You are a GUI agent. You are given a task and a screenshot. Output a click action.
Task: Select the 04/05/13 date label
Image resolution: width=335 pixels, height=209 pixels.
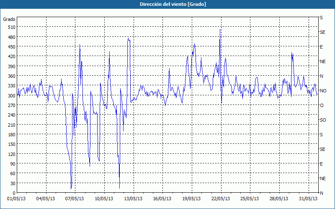pos(46,199)
